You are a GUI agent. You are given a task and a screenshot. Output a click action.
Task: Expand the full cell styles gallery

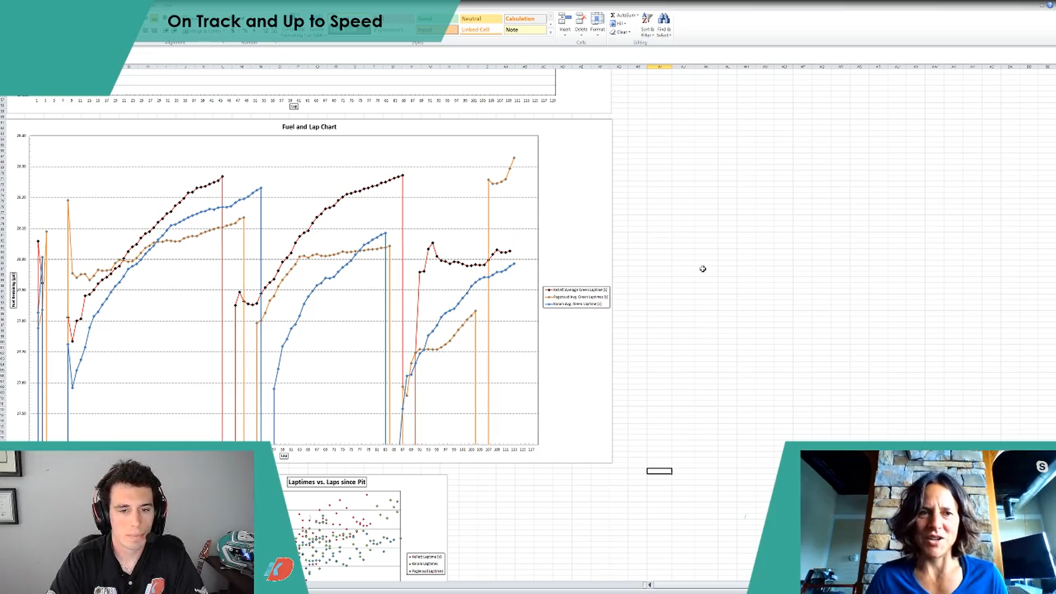551,33
